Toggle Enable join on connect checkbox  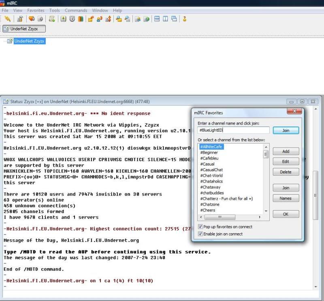click(x=200, y=234)
